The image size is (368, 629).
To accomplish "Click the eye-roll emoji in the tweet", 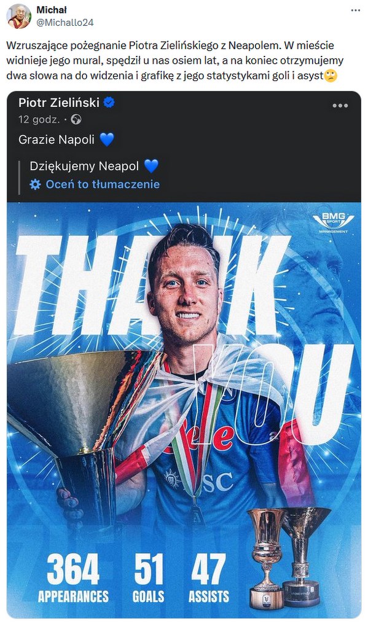I will (331, 76).
